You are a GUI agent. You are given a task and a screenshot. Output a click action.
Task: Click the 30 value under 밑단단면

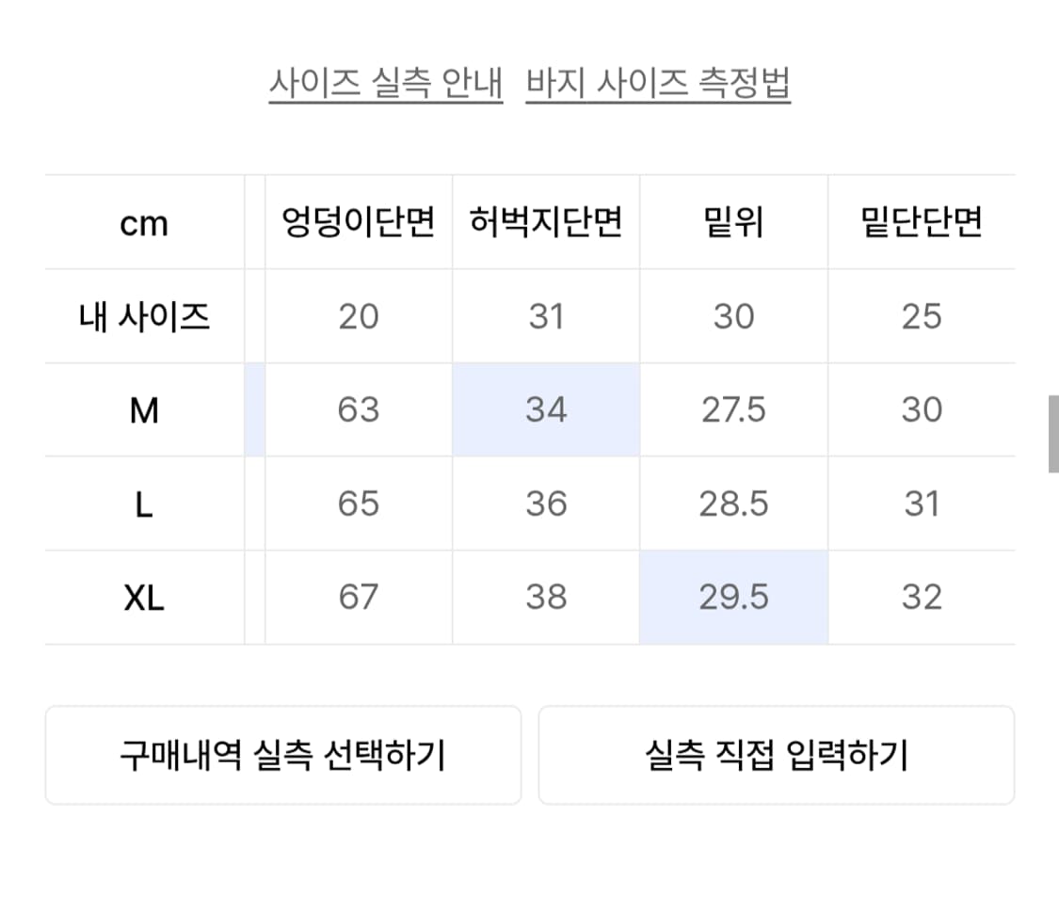[922, 410]
